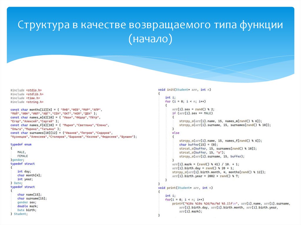
Task: Click the "char name[15];" field
Action: pyautogui.click(x=29, y=195)
